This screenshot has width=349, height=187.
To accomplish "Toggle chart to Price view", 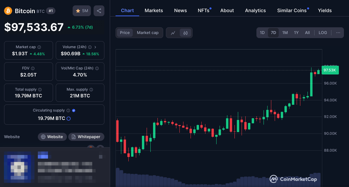I will pos(125,33).
